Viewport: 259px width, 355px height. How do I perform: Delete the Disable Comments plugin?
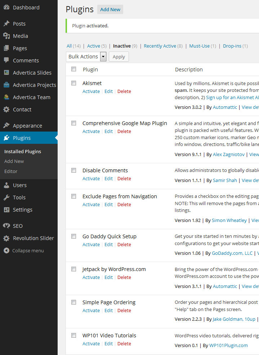[124, 179]
